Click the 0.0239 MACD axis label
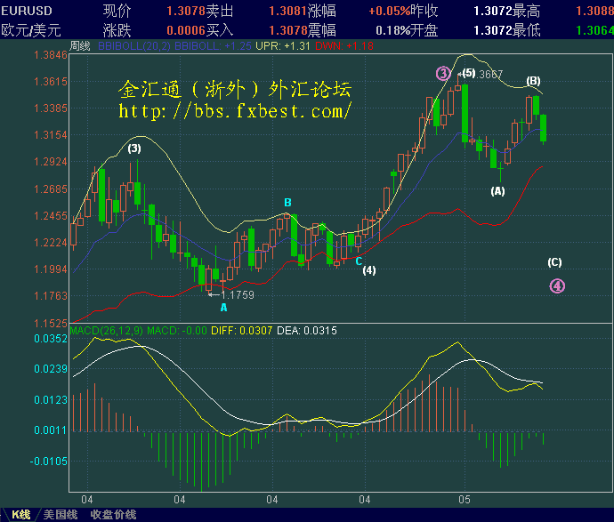This screenshot has width=614, height=522. (51, 369)
